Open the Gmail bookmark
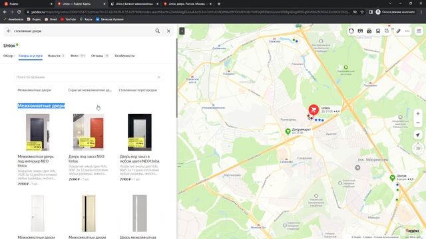This screenshot has width=426, height=239. pyautogui.click(x=51, y=19)
